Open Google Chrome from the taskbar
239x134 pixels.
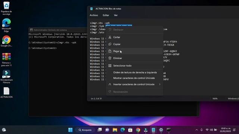click(138, 130)
